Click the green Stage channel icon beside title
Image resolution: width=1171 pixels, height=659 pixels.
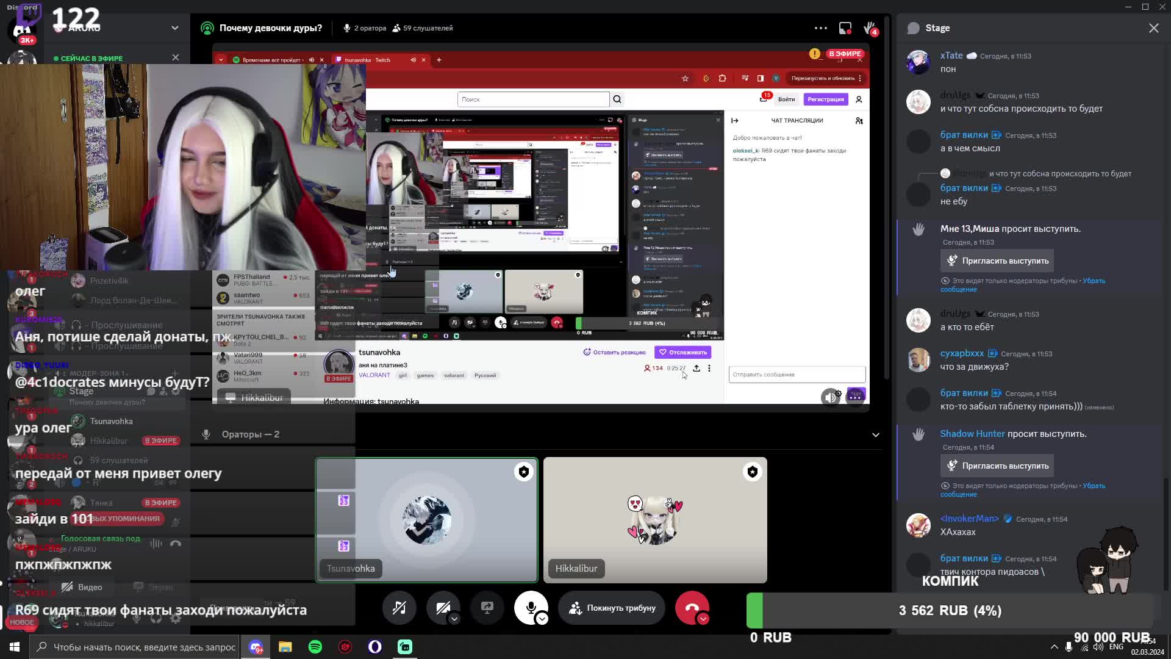point(207,28)
